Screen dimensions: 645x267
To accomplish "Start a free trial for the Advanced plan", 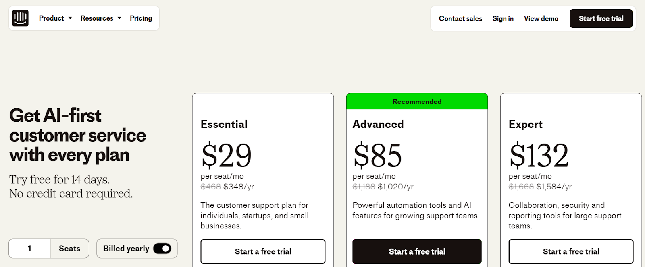I will 417,251.
